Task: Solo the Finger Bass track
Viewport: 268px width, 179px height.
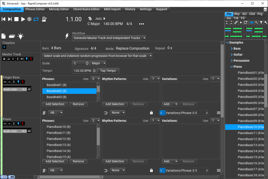Action: pos(10,82)
